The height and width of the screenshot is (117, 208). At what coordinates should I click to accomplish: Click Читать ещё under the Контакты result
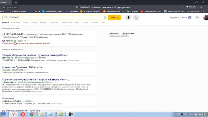point(56,104)
